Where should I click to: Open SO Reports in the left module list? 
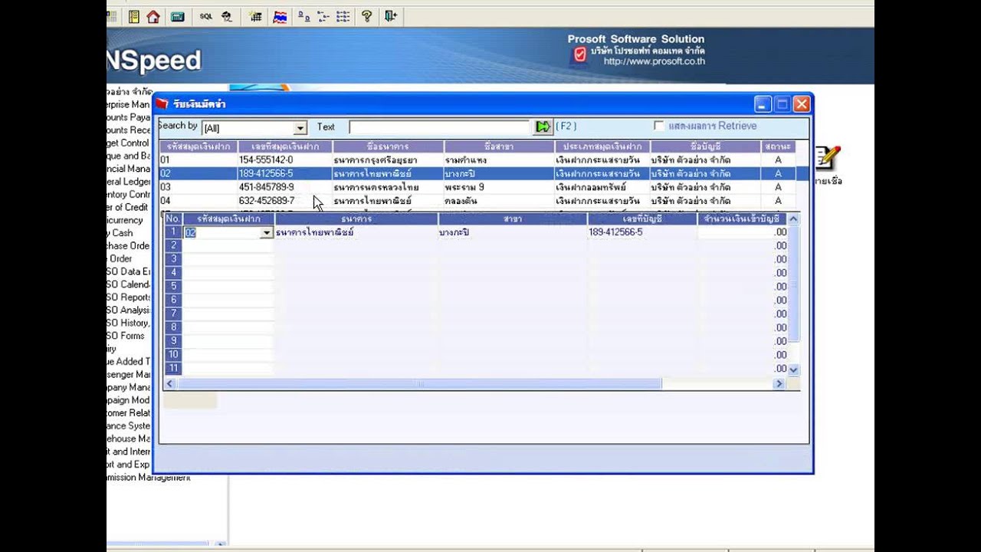click(129, 297)
